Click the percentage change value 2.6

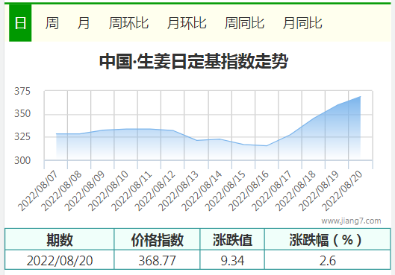[328, 260]
